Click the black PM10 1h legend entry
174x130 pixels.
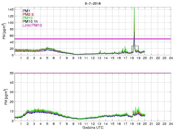coord(30,21)
